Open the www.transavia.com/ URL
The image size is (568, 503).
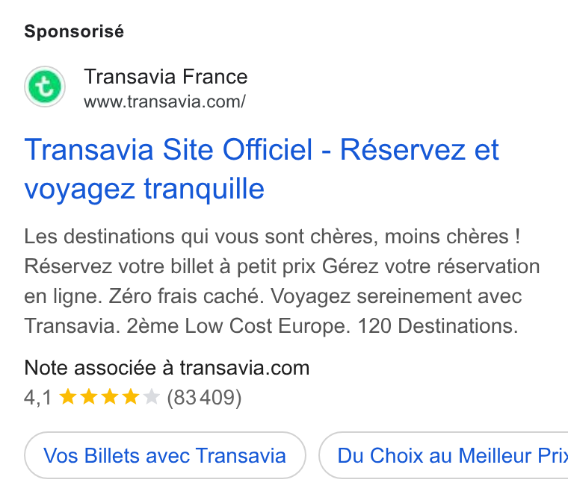coord(165,101)
